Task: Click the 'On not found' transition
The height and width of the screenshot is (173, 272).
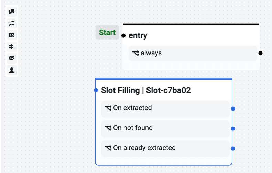Action: point(165,128)
